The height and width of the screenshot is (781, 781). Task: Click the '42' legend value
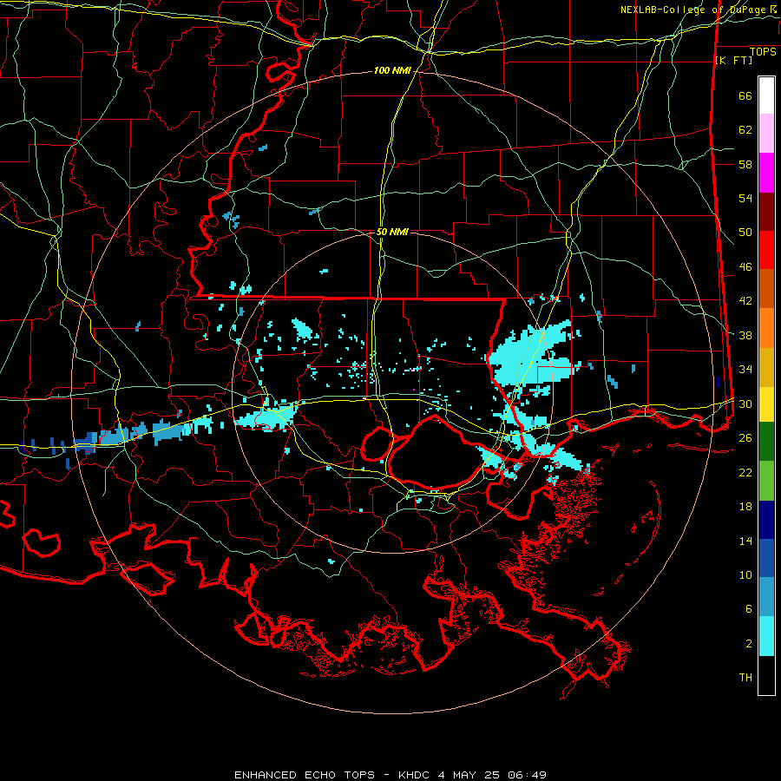(745, 301)
